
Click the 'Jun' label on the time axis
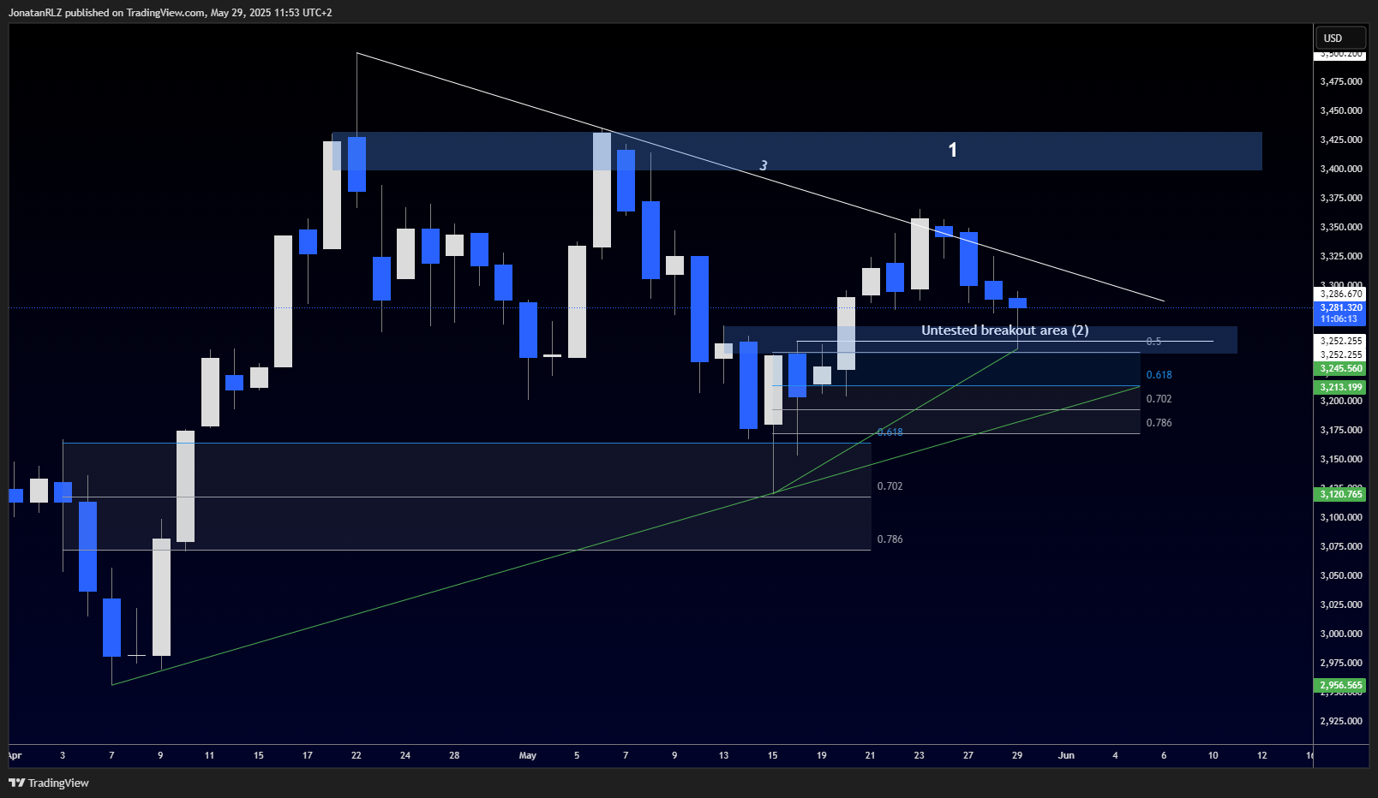pos(1066,755)
